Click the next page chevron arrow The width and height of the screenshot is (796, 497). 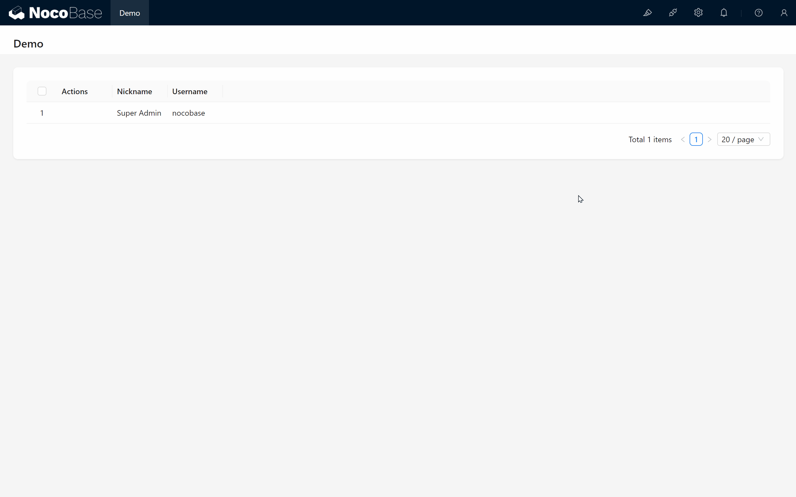[x=709, y=139]
